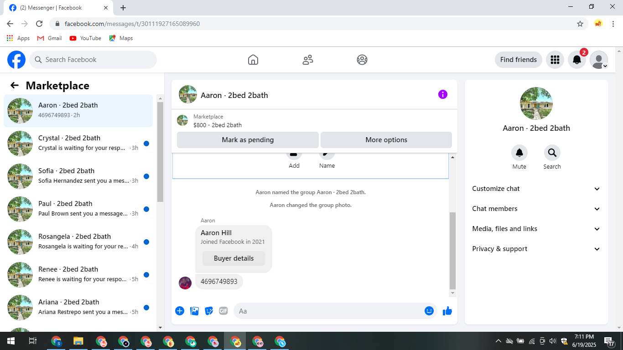623x350 pixels.
Task: Reload the page in Chrome
Action: (x=39, y=24)
